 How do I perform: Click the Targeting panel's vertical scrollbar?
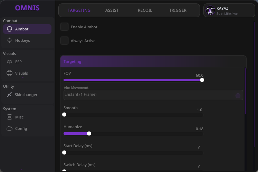(x=246, y=91)
